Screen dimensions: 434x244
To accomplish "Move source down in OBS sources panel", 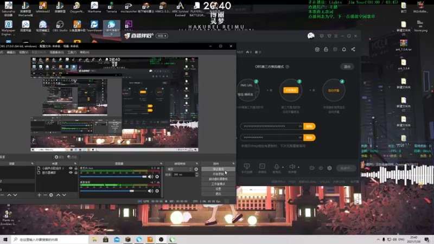I will click(64, 195).
